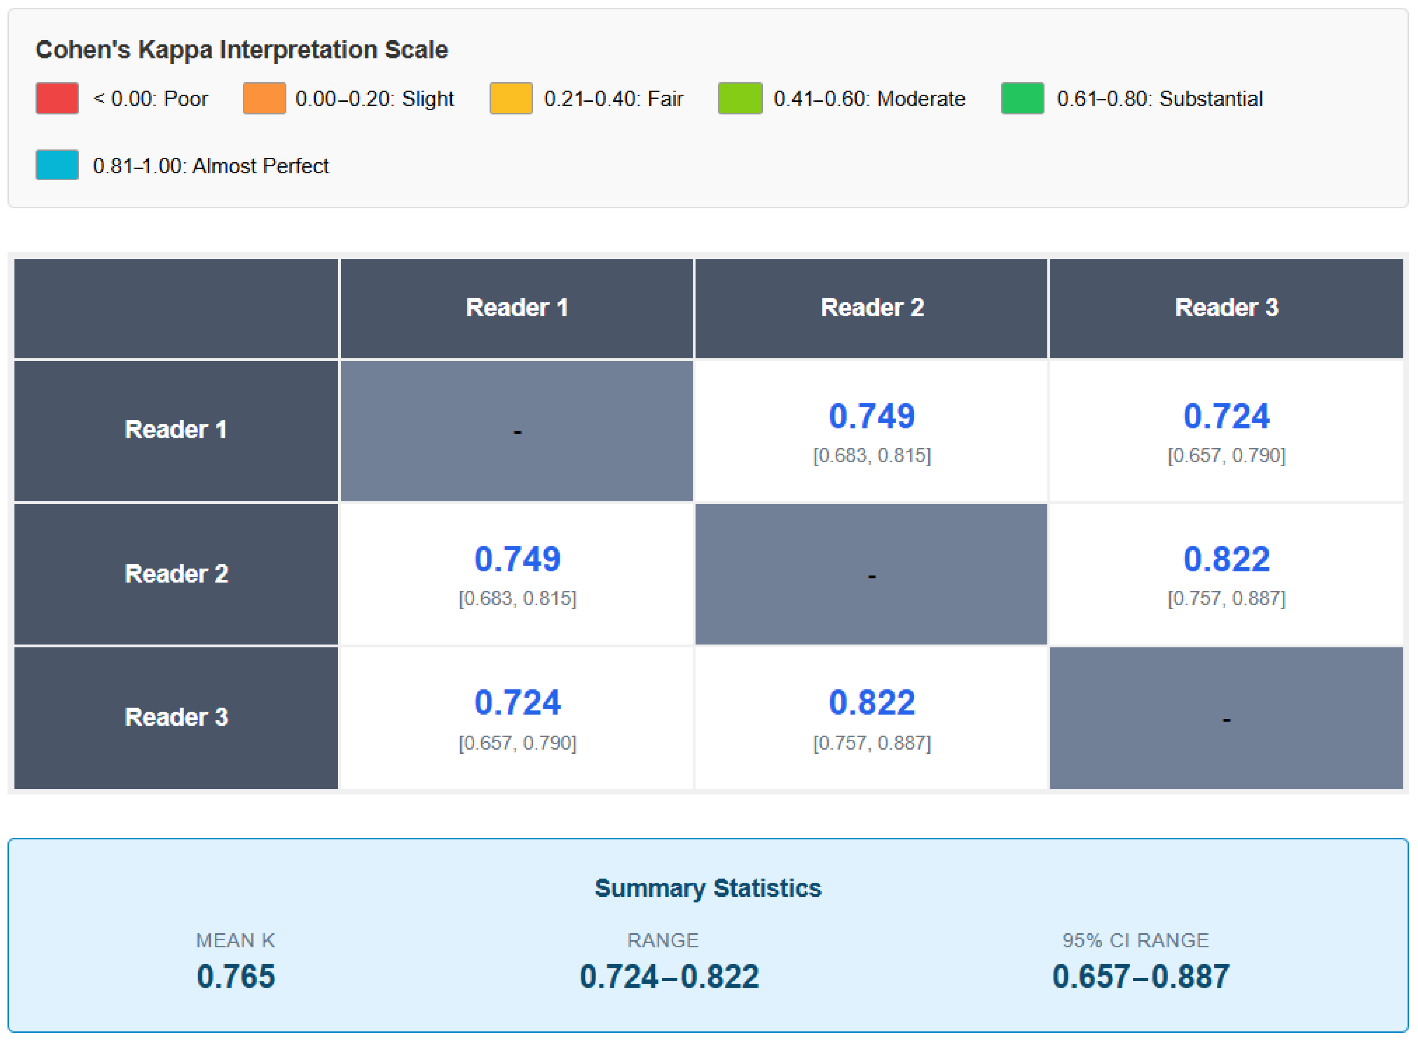This screenshot has height=1041, width=1418.
Task: Select the Reader 1 row header
Action: 176,431
